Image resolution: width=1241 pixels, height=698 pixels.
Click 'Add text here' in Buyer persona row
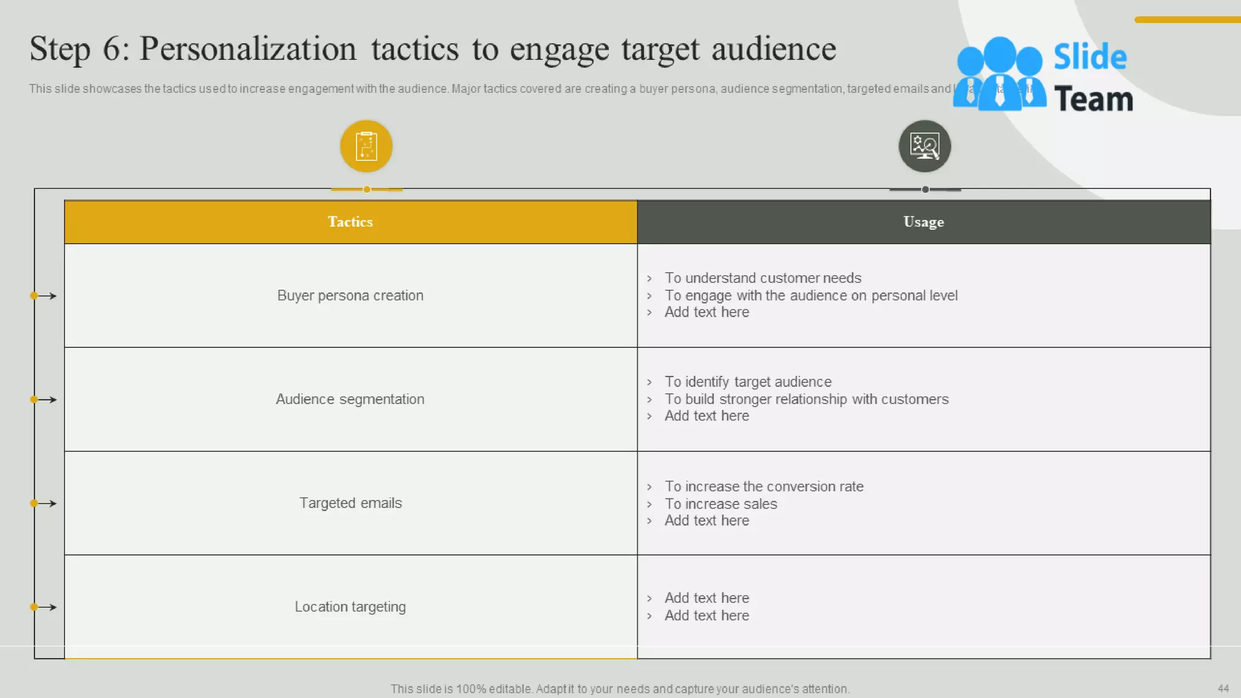click(707, 312)
